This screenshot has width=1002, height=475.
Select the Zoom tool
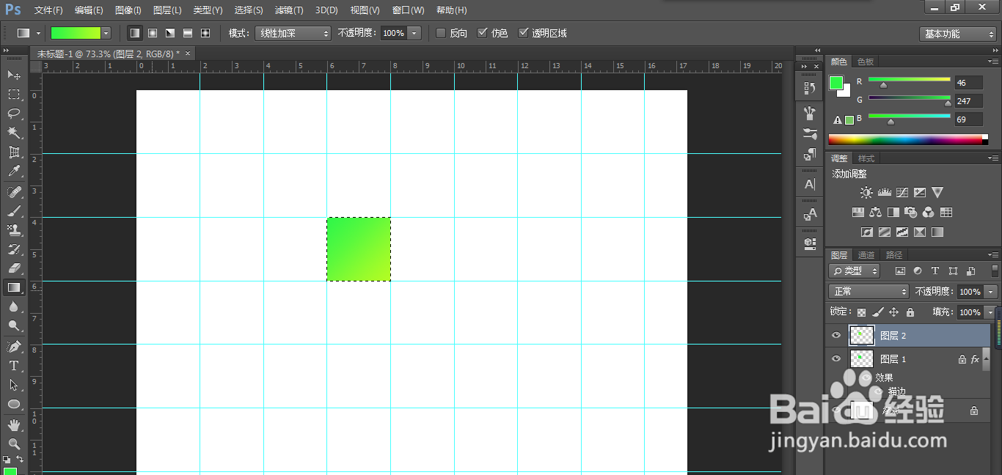pyautogui.click(x=14, y=444)
